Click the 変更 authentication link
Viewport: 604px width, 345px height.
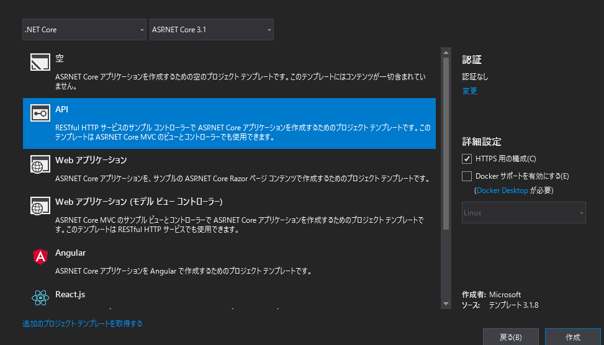469,91
